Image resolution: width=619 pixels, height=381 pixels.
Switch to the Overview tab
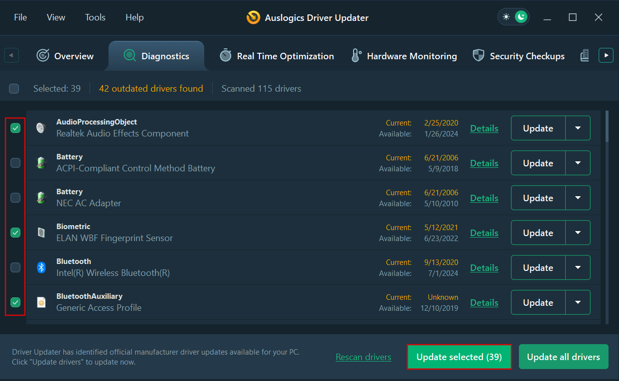pyautogui.click(x=65, y=55)
